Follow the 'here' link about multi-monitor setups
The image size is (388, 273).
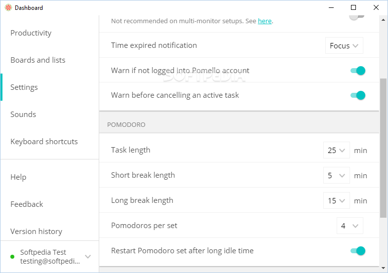pos(265,21)
